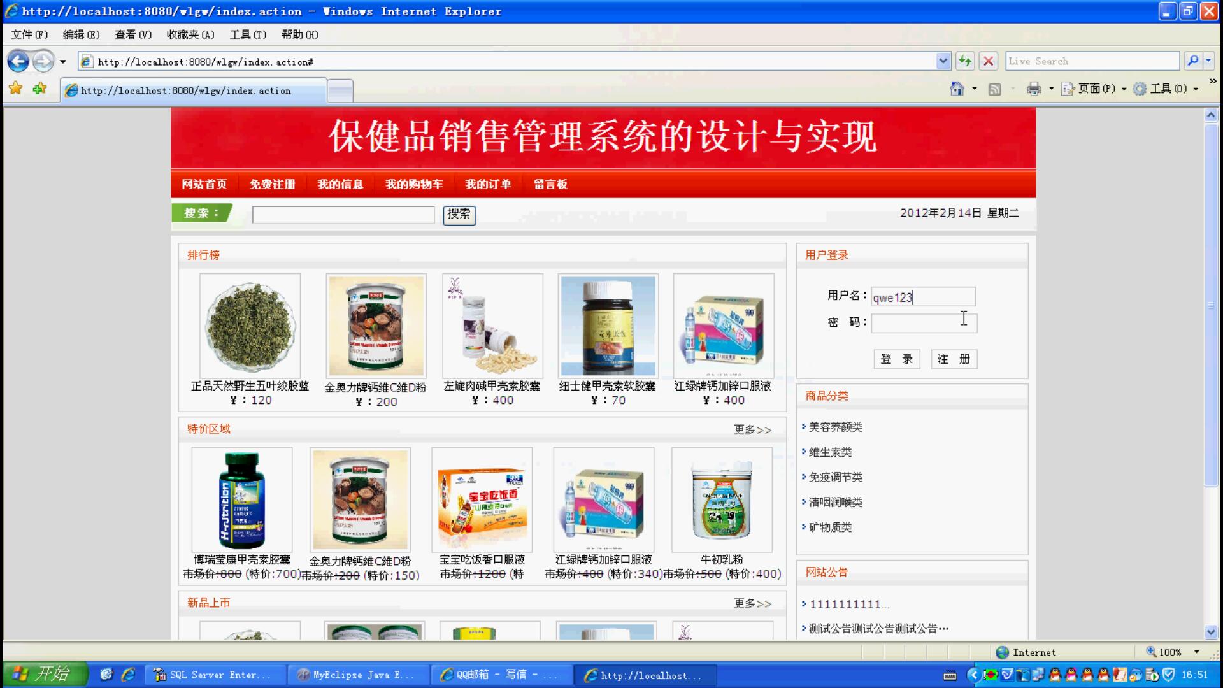Click the IE Back navigation arrow
Image resolution: width=1223 pixels, height=688 pixels.
click(x=18, y=62)
